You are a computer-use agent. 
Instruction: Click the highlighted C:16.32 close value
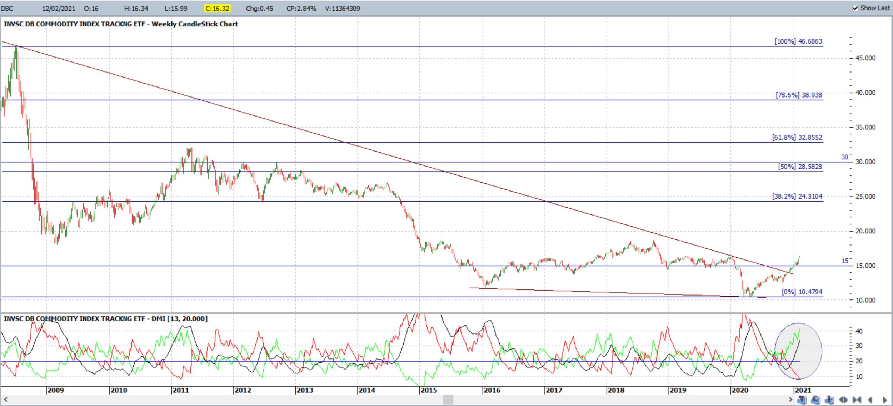tap(217, 9)
